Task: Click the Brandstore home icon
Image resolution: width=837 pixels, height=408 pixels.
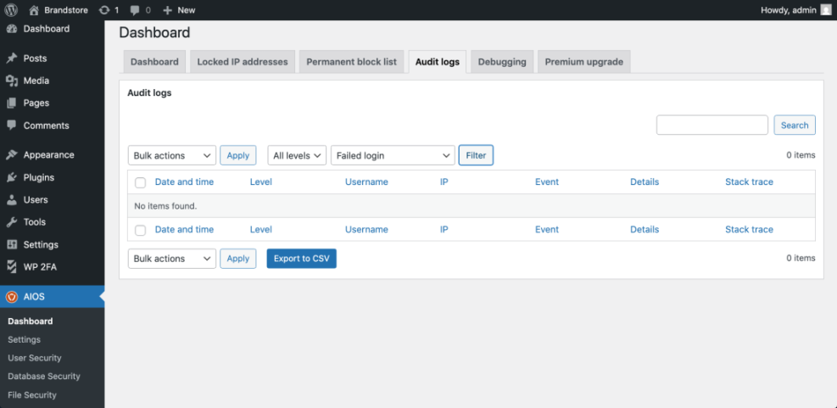Action: [34, 9]
